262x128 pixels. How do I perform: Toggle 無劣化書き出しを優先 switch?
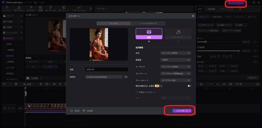tap(189, 86)
